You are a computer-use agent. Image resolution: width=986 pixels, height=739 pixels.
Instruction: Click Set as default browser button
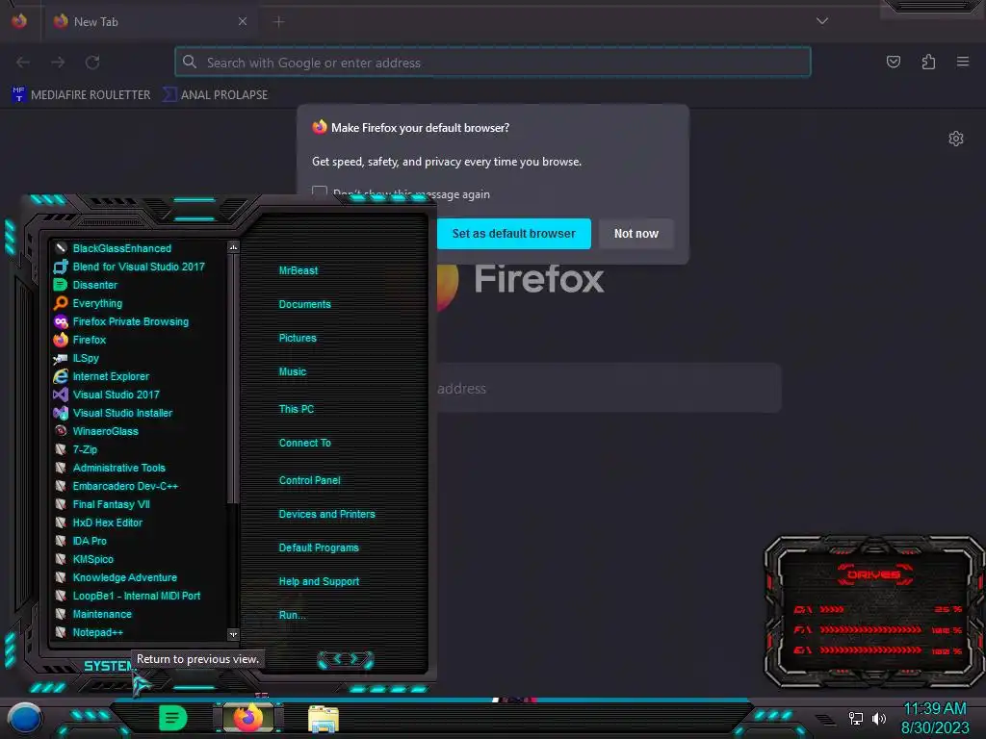pyautogui.click(x=514, y=234)
